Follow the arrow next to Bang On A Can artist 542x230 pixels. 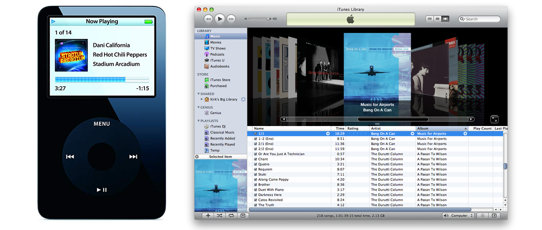click(412, 134)
